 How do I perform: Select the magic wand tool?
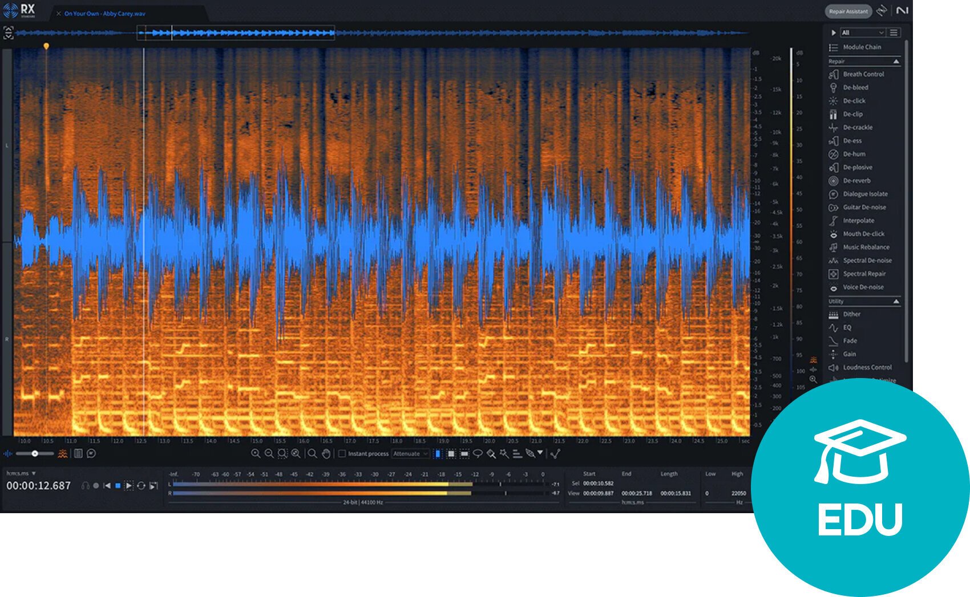(504, 454)
